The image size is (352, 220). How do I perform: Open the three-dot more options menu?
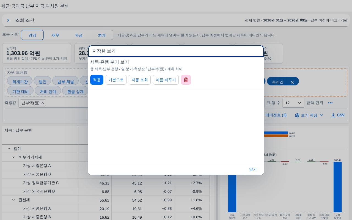pos(330,103)
